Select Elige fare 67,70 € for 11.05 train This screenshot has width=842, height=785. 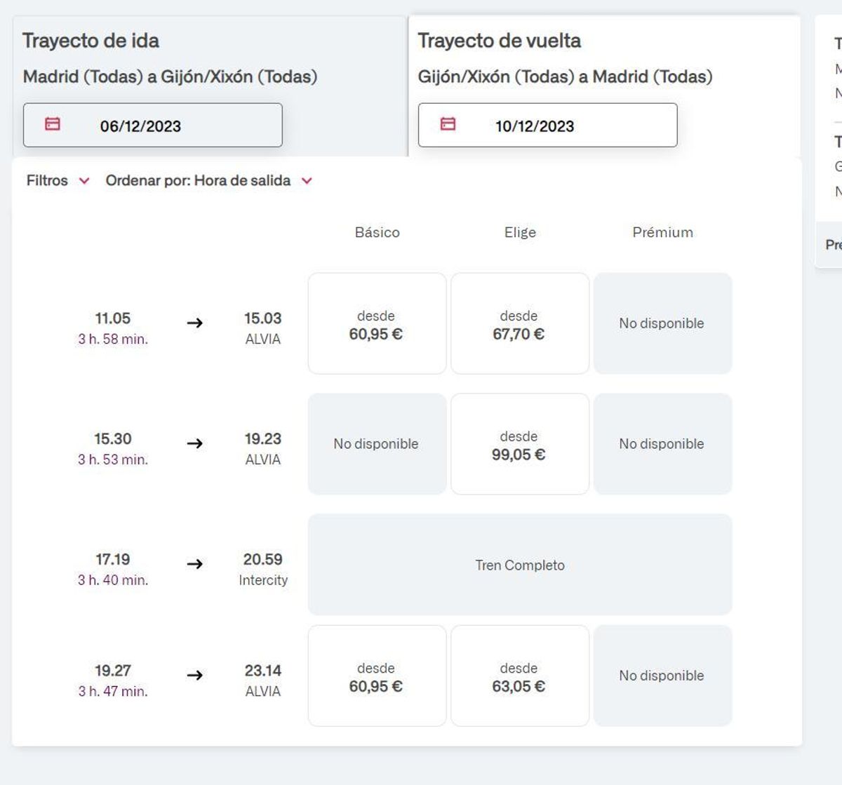pyautogui.click(x=519, y=323)
